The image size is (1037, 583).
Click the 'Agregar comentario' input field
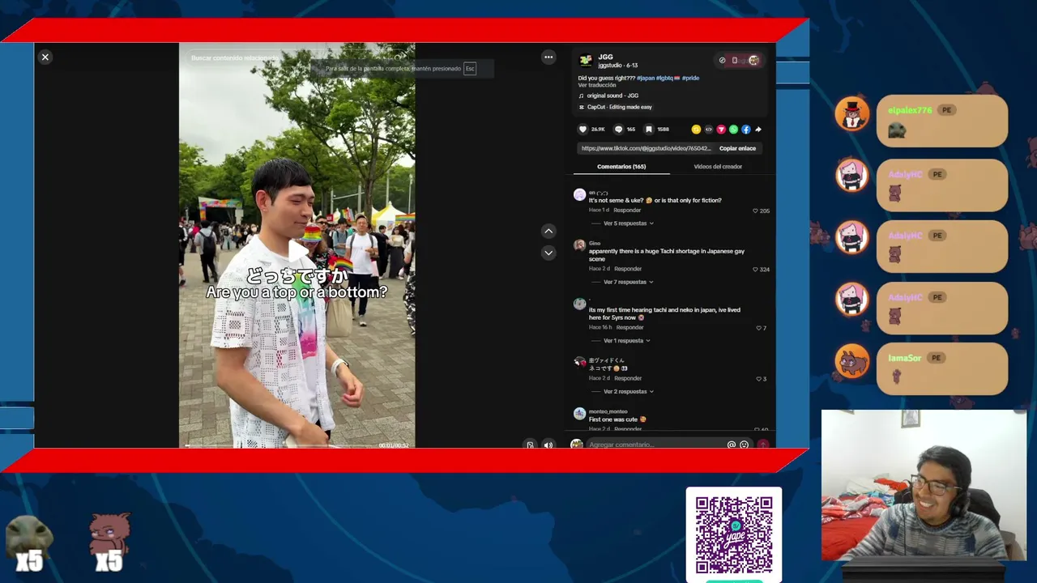pyautogui.click(x=655, y=445)
